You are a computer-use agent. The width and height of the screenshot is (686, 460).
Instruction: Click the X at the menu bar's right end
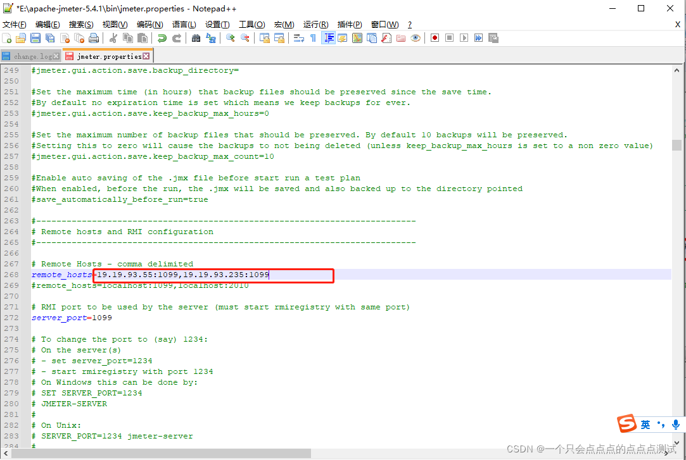tap(678, 25)
